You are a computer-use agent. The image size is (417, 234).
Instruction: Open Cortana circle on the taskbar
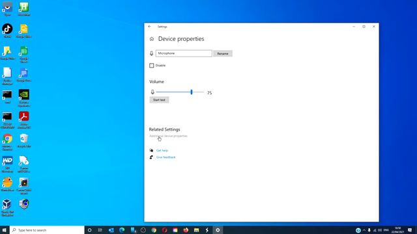click(90, 230)
